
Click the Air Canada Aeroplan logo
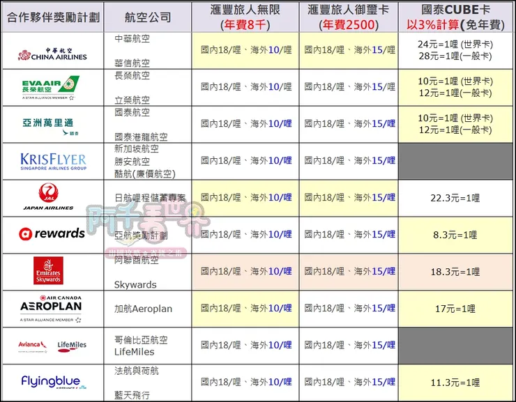(51, 309)
